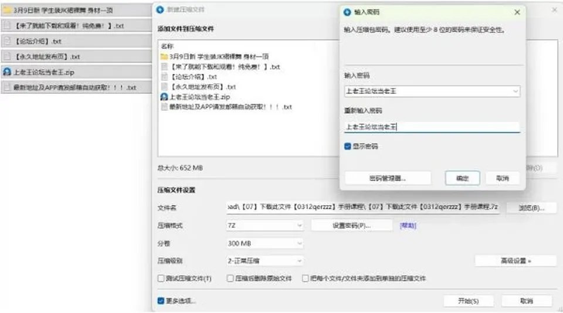The image size is (563, 313).
Task: Click the app icon in the 输入密码 dialog title
Action: click(347, 12)
